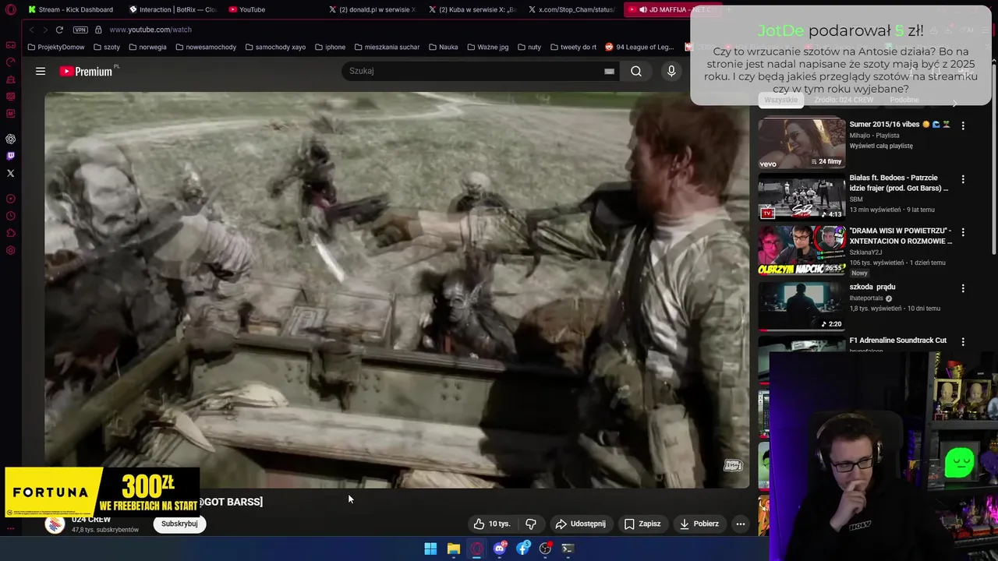
Task: Click the YouTube search magnifier button
Action: tap(636, 71)
